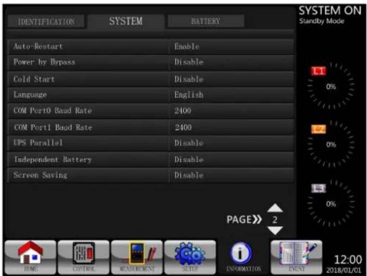Click the Language row label

[x=30, y=95]
